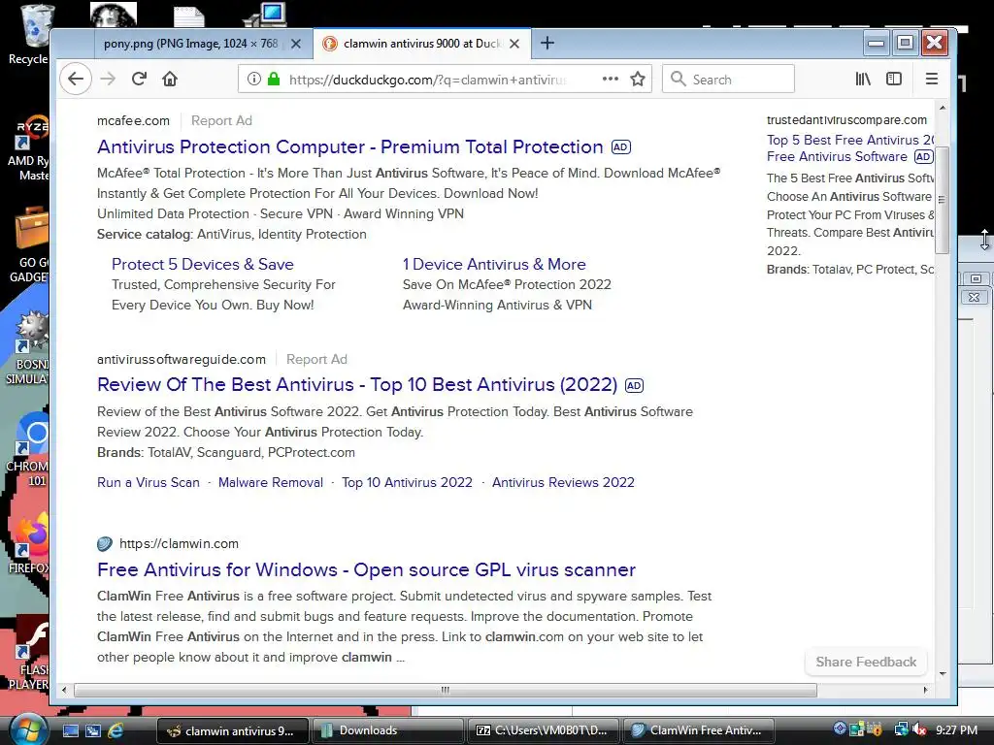The image size is (994, 745).
Task: Toggle the sidebar view icon
Action: pos(894,80)
